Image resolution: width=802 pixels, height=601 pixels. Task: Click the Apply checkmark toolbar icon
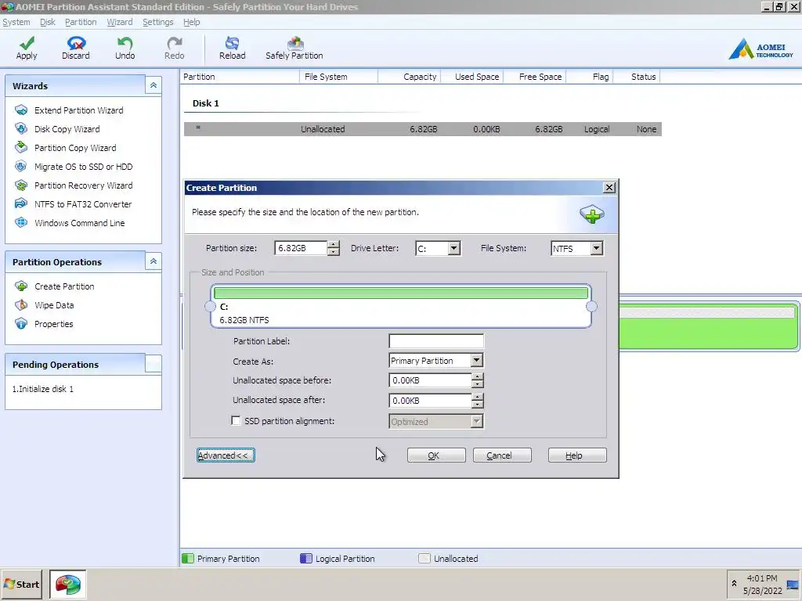click(27, 44)
